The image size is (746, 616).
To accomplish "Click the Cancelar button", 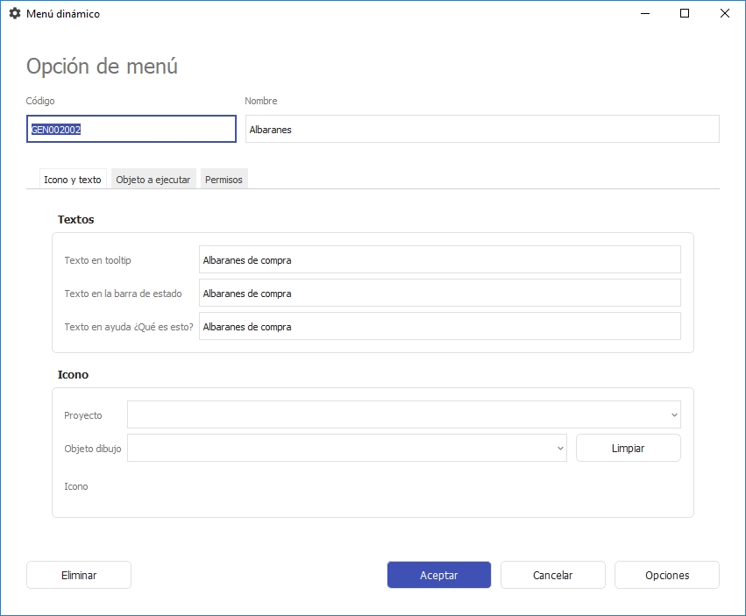I will tap(552, 575).
